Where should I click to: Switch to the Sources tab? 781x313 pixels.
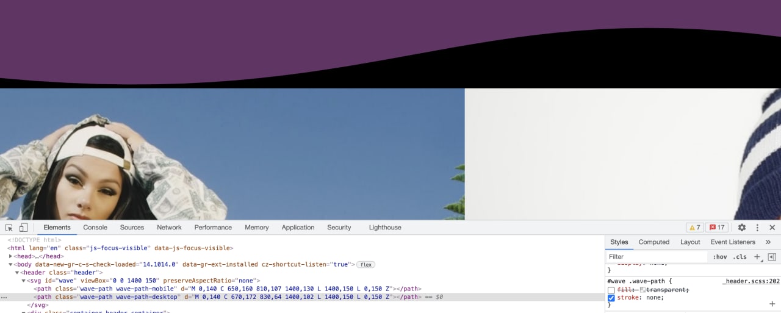click(132, 228)
